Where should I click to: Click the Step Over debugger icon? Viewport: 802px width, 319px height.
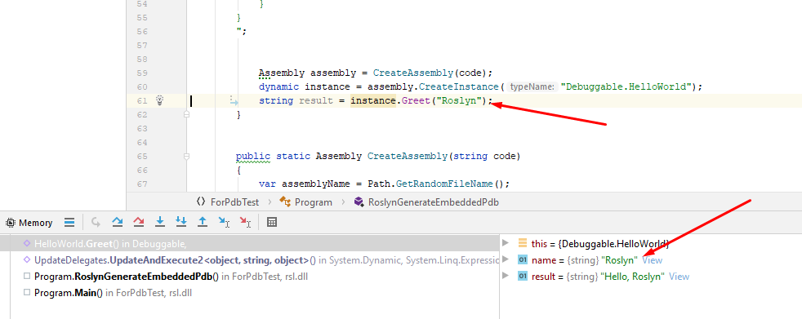pos(118,222)
